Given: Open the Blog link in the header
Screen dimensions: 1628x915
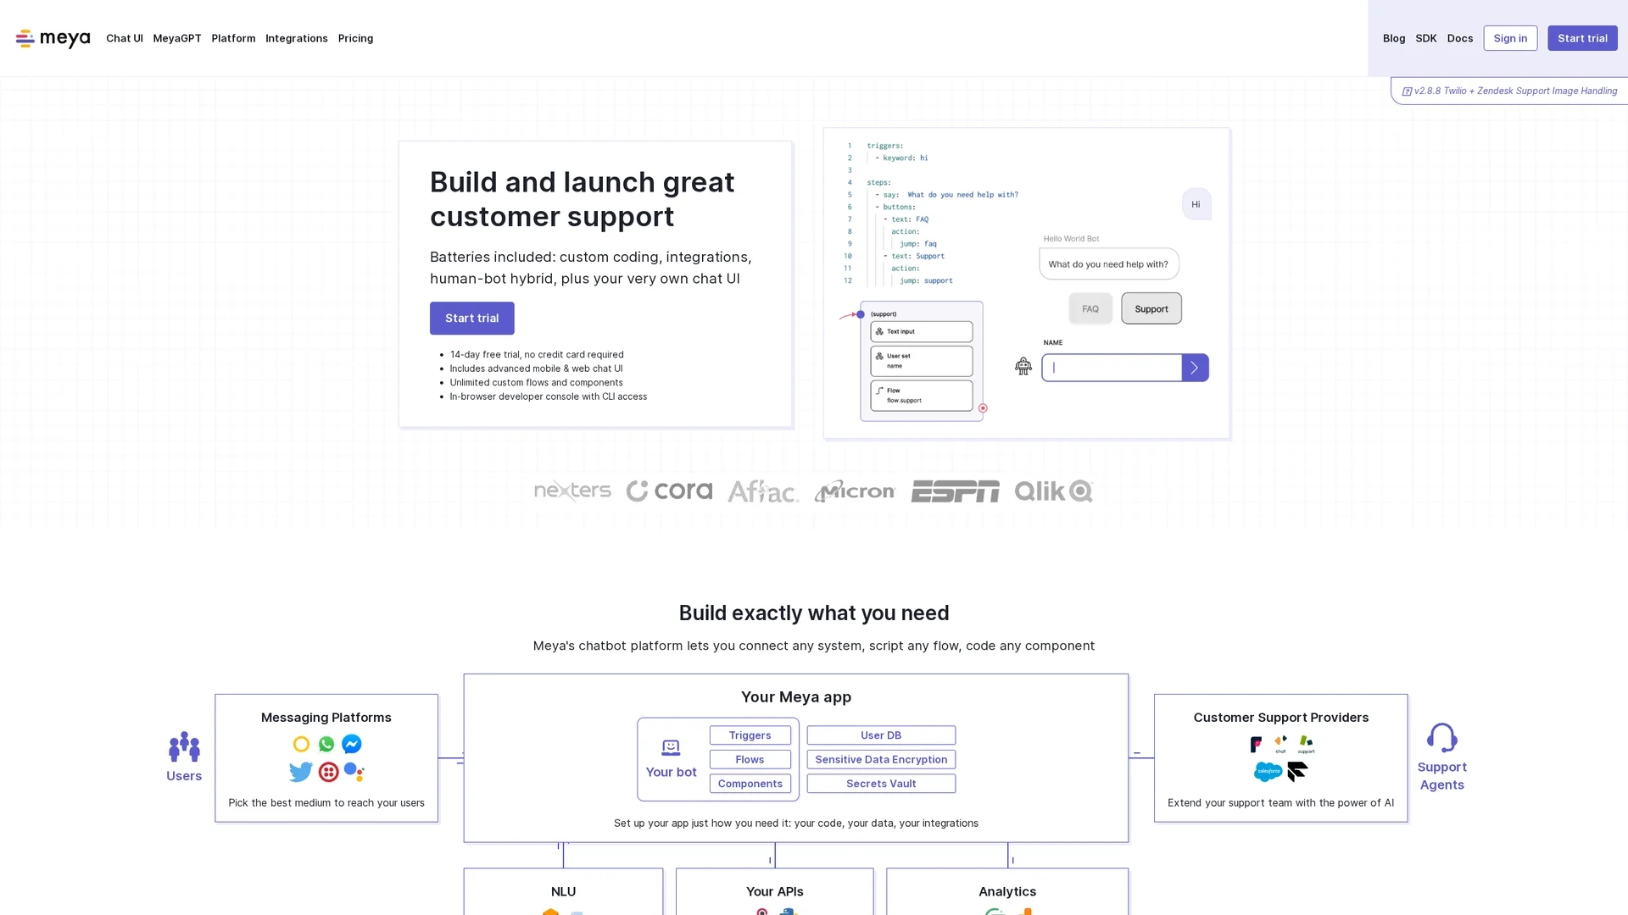Looking at the screenshot, I should tap(1394, 38).
